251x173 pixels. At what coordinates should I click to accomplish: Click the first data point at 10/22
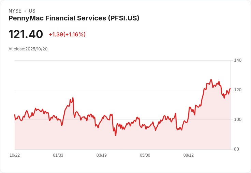(15, 115)
